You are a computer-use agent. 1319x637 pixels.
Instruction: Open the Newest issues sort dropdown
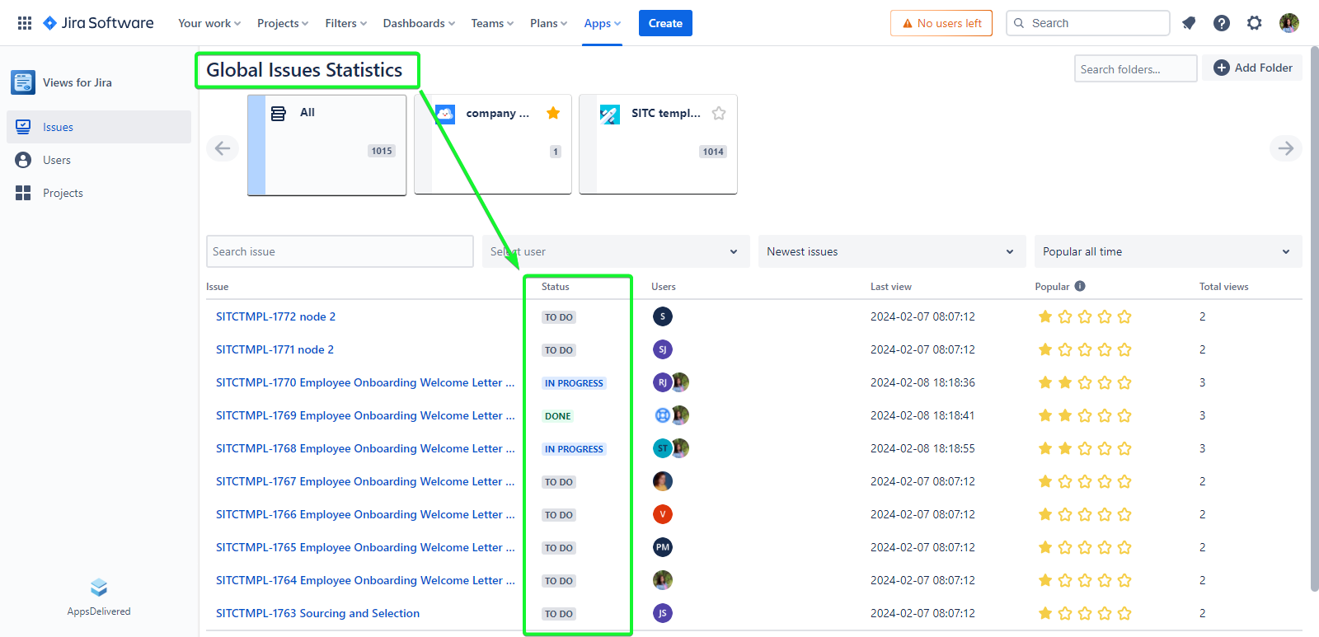[890, 251]
